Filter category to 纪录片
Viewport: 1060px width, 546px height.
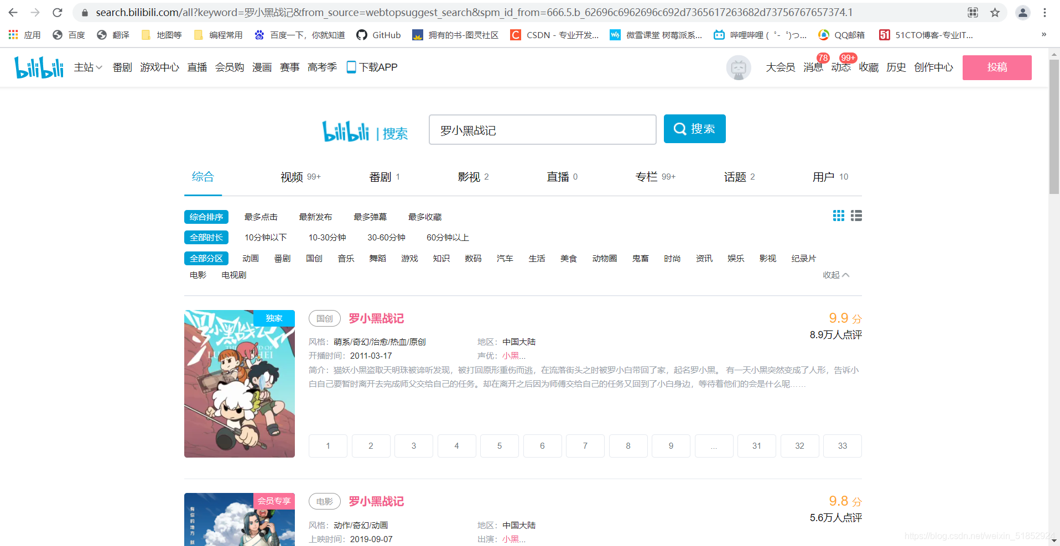tap(803, 259)
